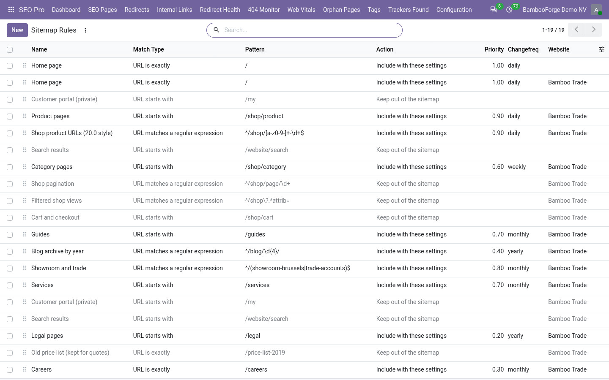Go to next page arrow
Image resolution: width=609 pixels, height=380 pixels.
pyautogui.click(x=593, y=30)
